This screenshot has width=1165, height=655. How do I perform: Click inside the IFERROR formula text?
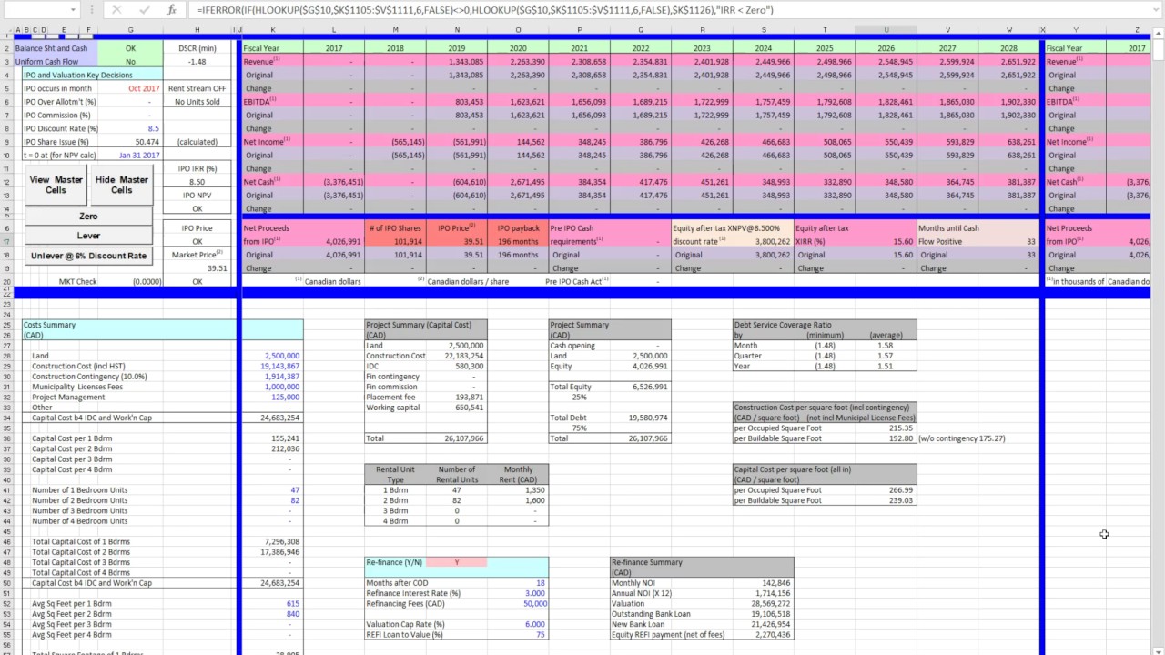485,10
